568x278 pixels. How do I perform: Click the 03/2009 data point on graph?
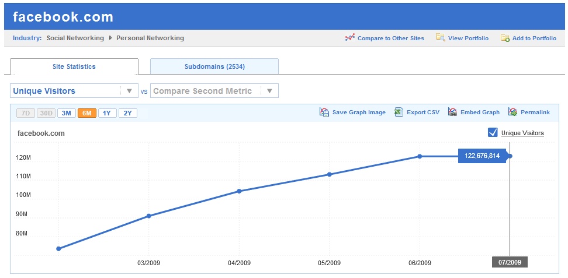coord(149,216)
